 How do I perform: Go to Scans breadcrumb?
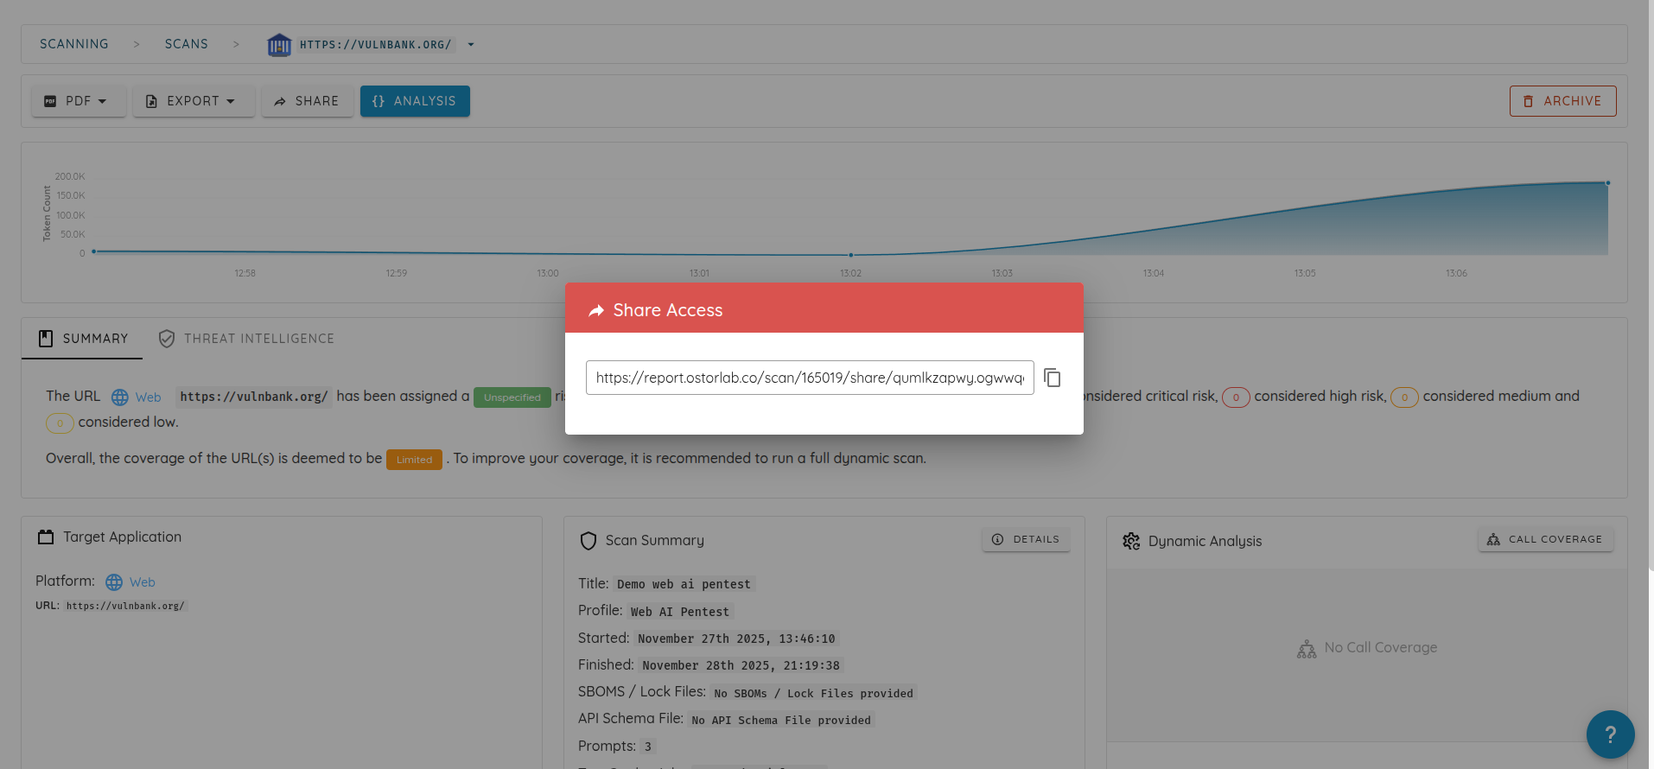[x=187, y=44]
